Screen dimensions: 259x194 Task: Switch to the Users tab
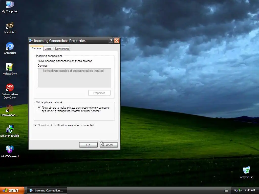pos(48,49)
